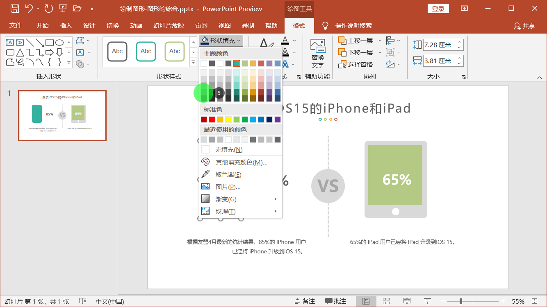Screen dimensions: 547x307
Task: Select the down arrow shape
Action: [59, 52]
